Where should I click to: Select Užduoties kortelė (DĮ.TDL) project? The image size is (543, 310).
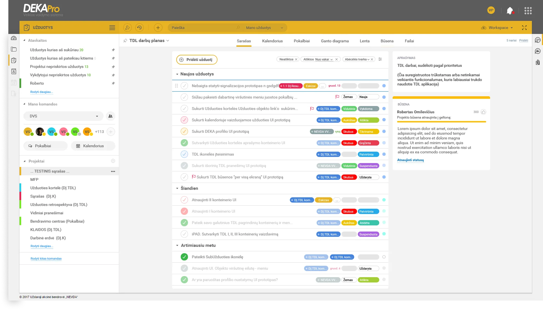tap(53, 188)
